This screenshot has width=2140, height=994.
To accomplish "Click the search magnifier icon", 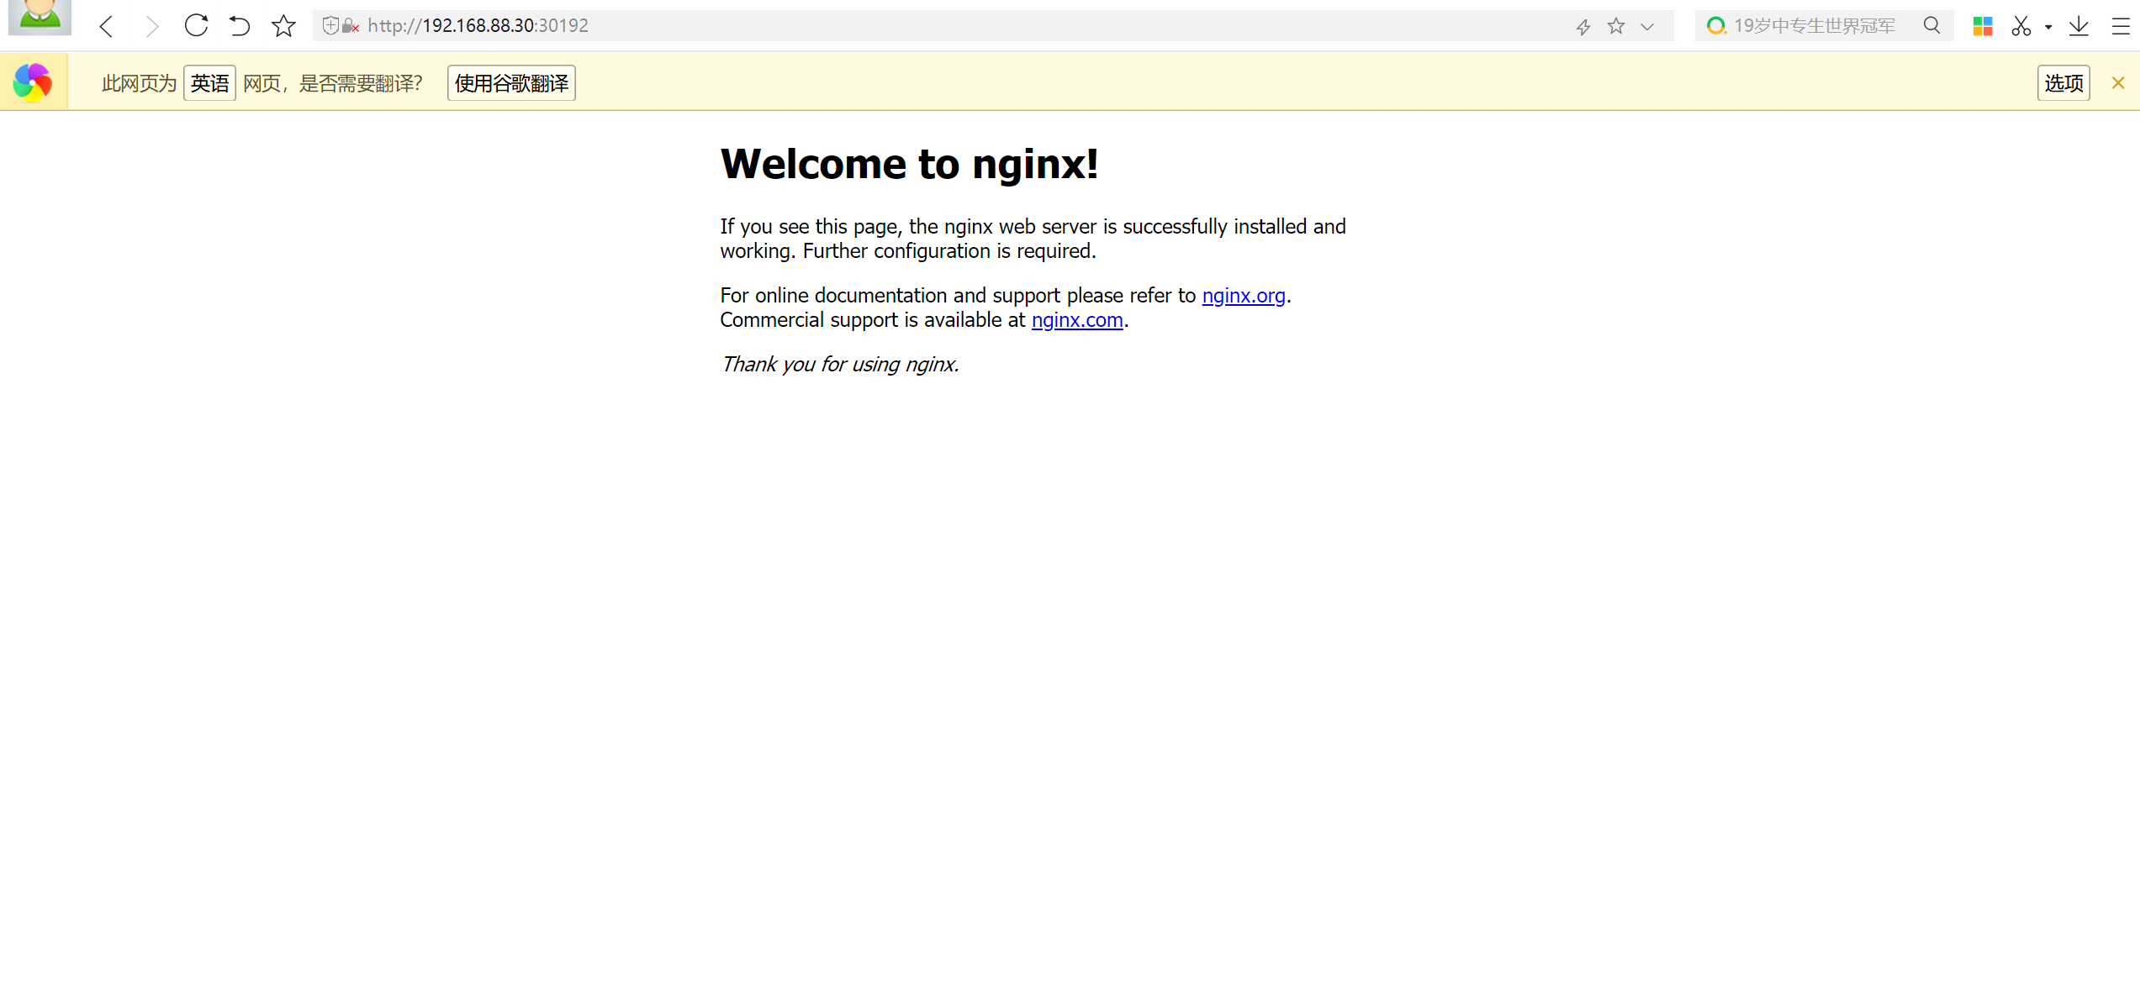I will [x=1931, y=26].
